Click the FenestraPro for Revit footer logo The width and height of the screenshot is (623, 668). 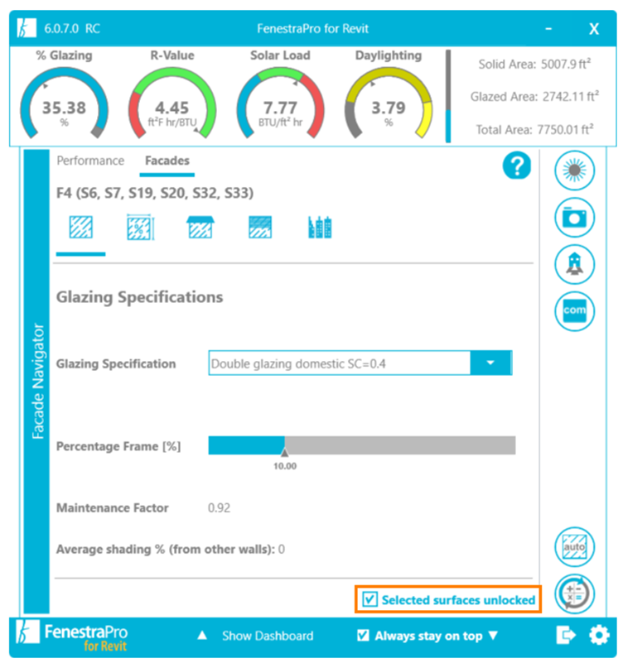(71, 636)
